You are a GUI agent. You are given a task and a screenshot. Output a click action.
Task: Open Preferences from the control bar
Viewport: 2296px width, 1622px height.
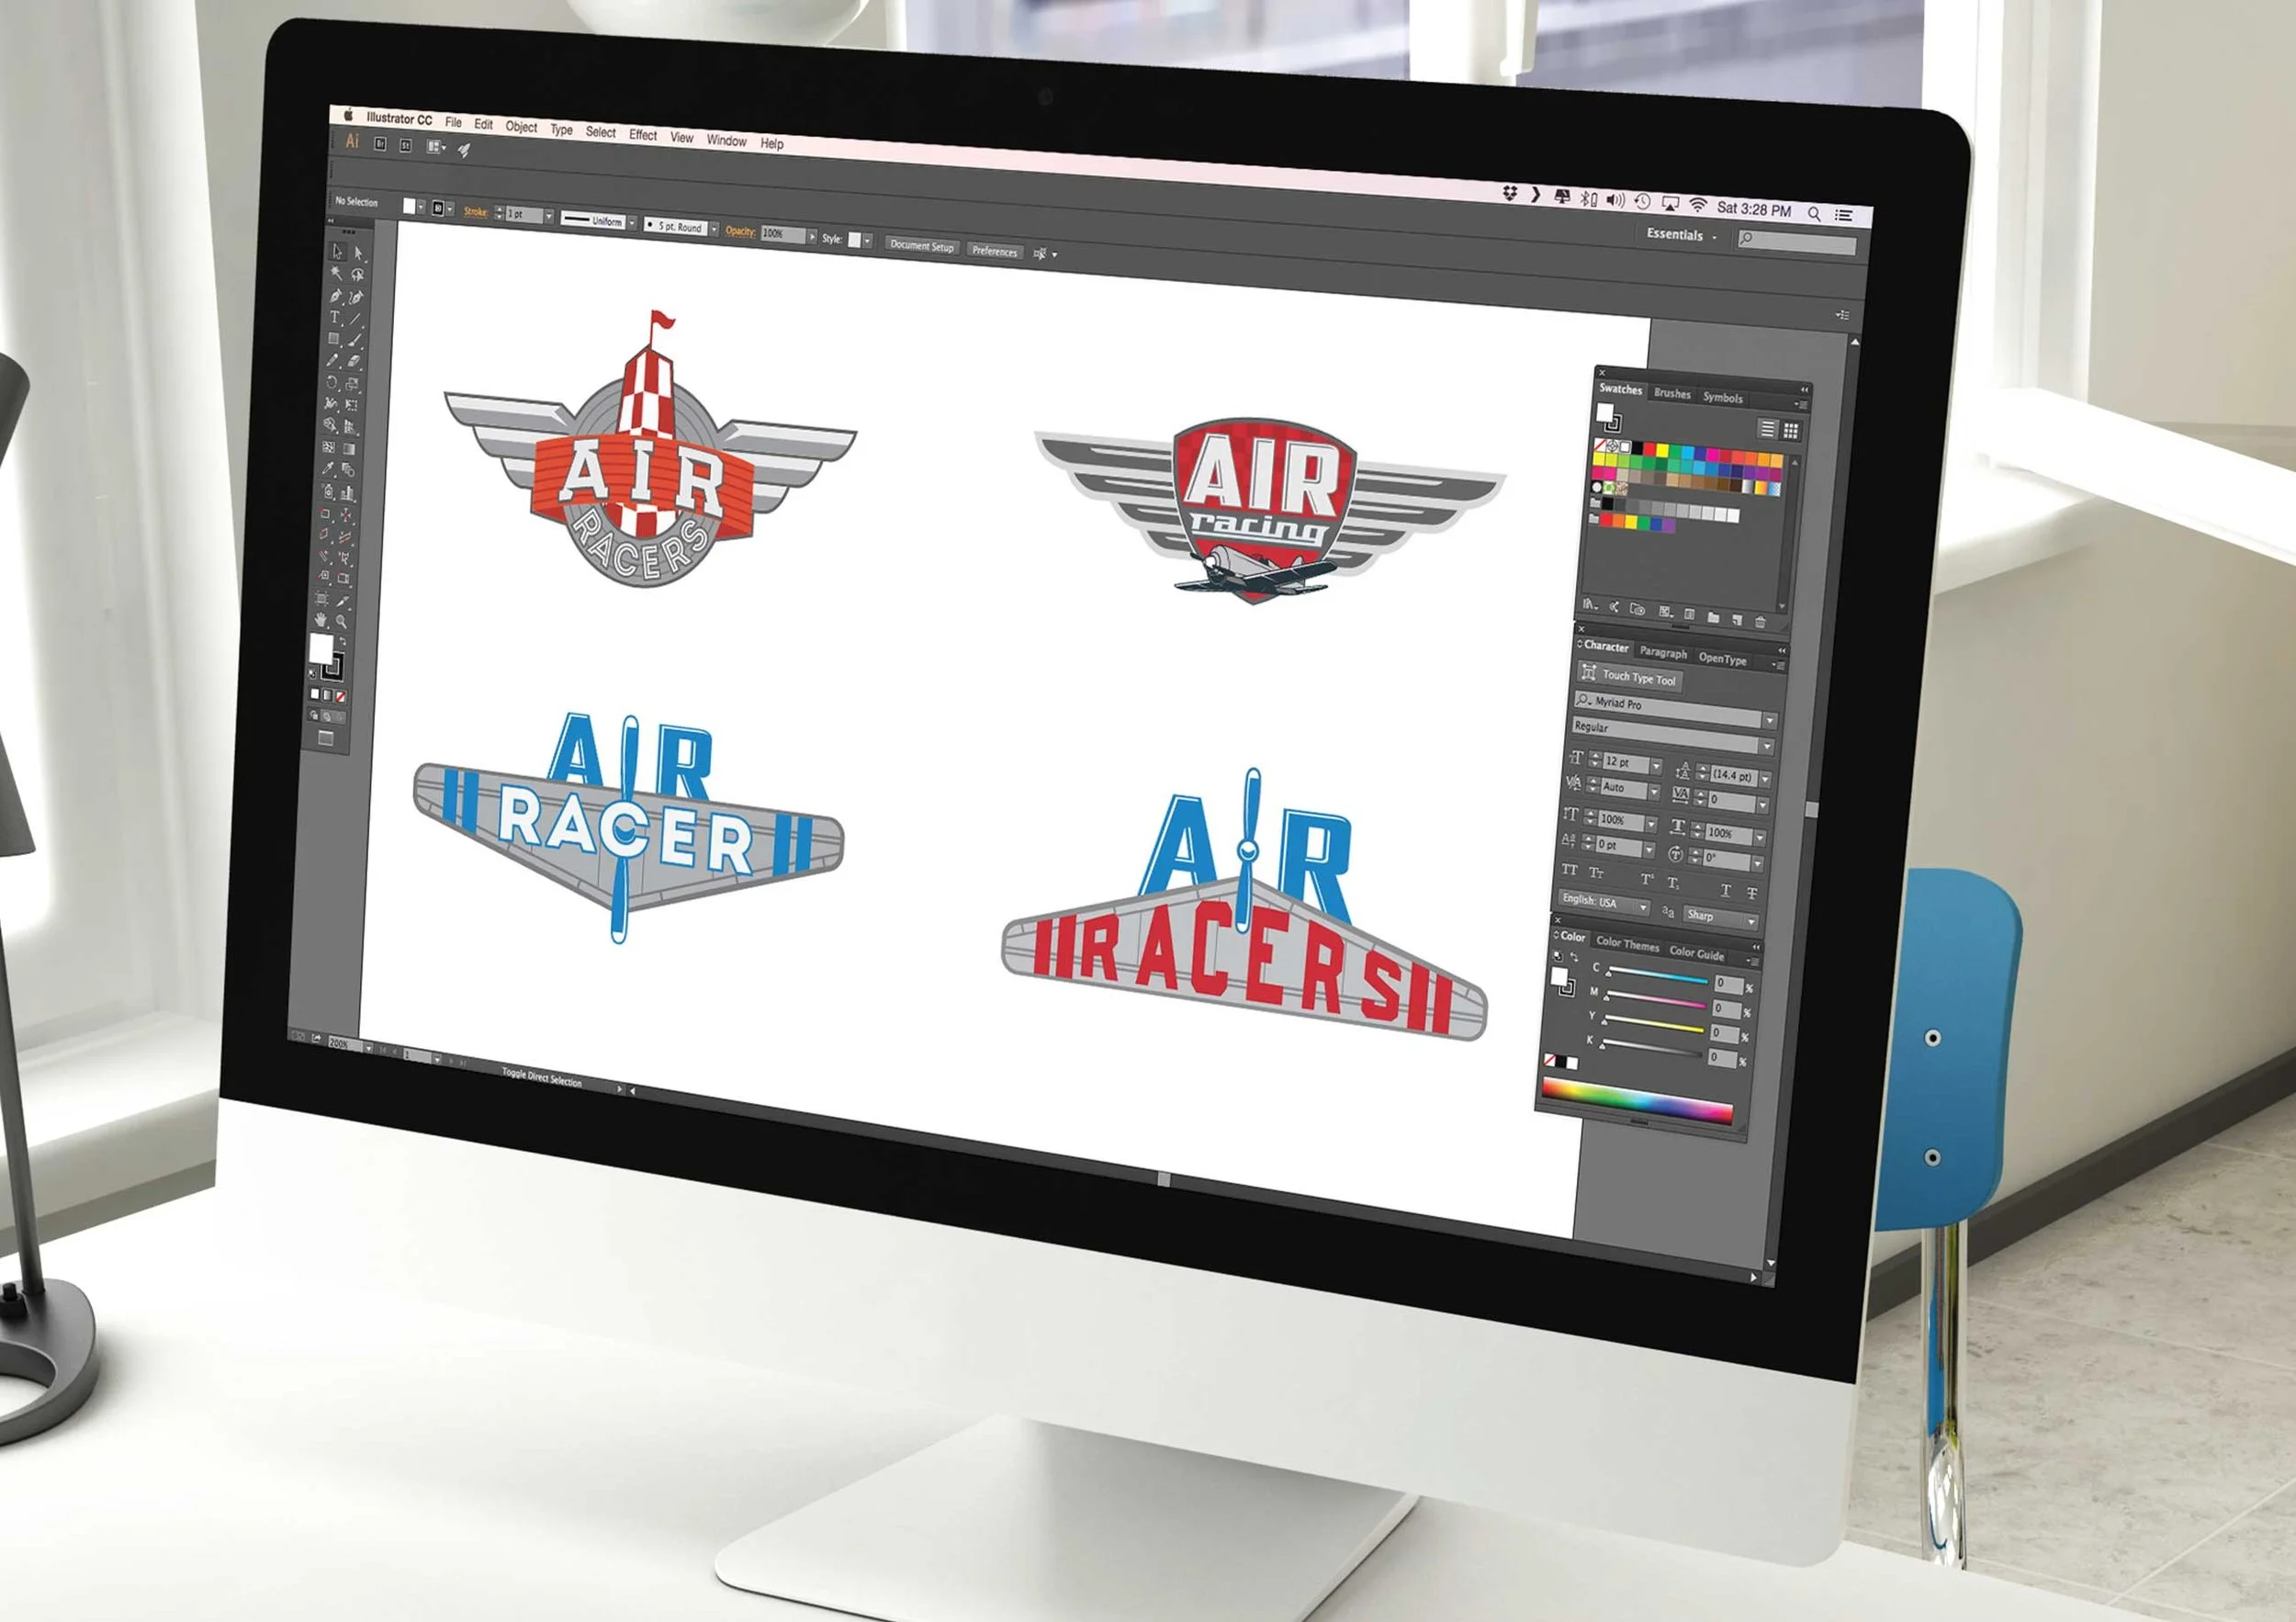[x=996, y=252]
